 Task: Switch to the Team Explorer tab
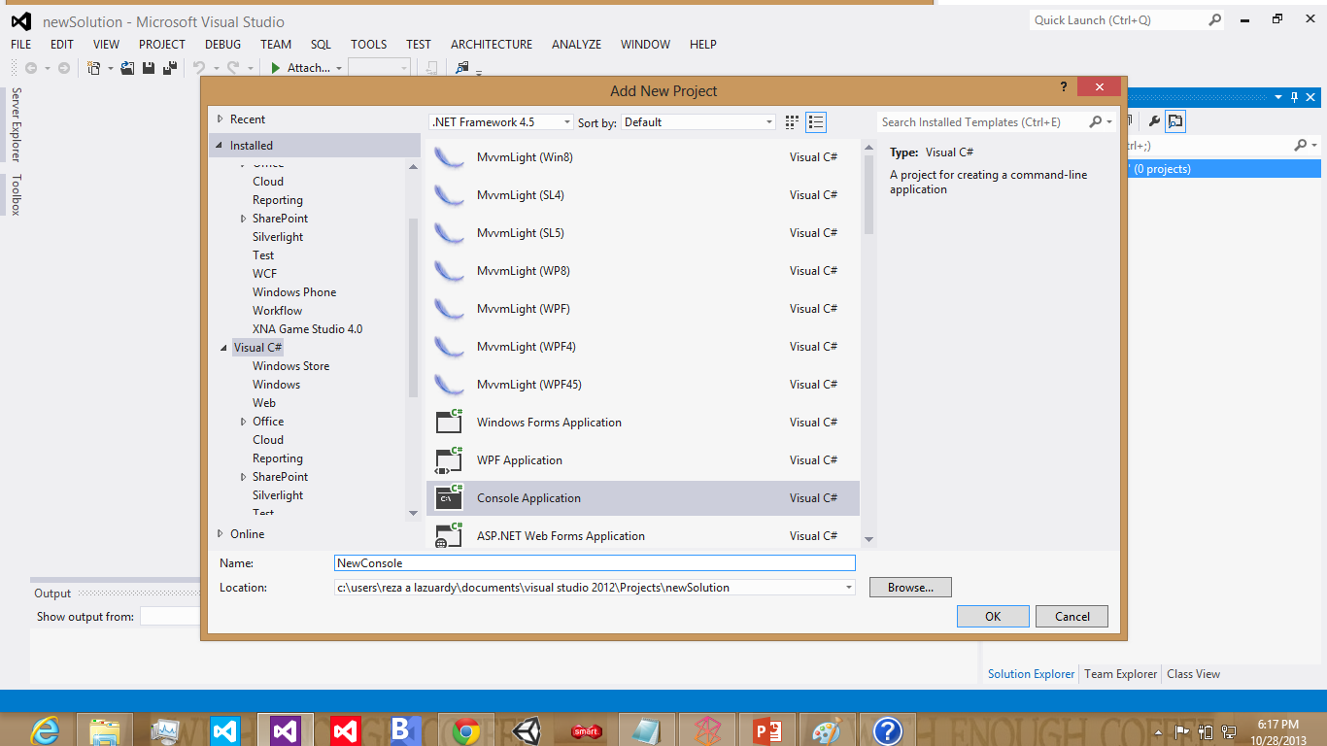[1119, 673]
